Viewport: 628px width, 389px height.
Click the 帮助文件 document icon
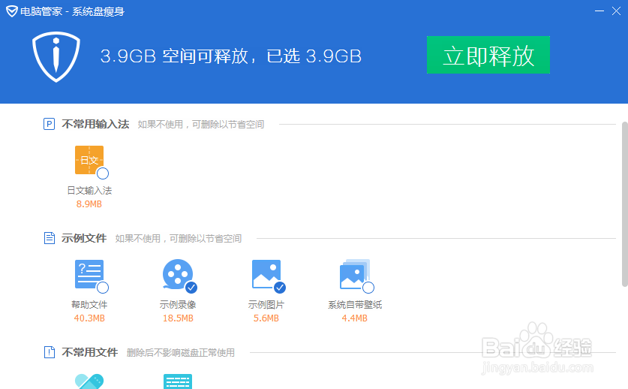pos(89,274)
